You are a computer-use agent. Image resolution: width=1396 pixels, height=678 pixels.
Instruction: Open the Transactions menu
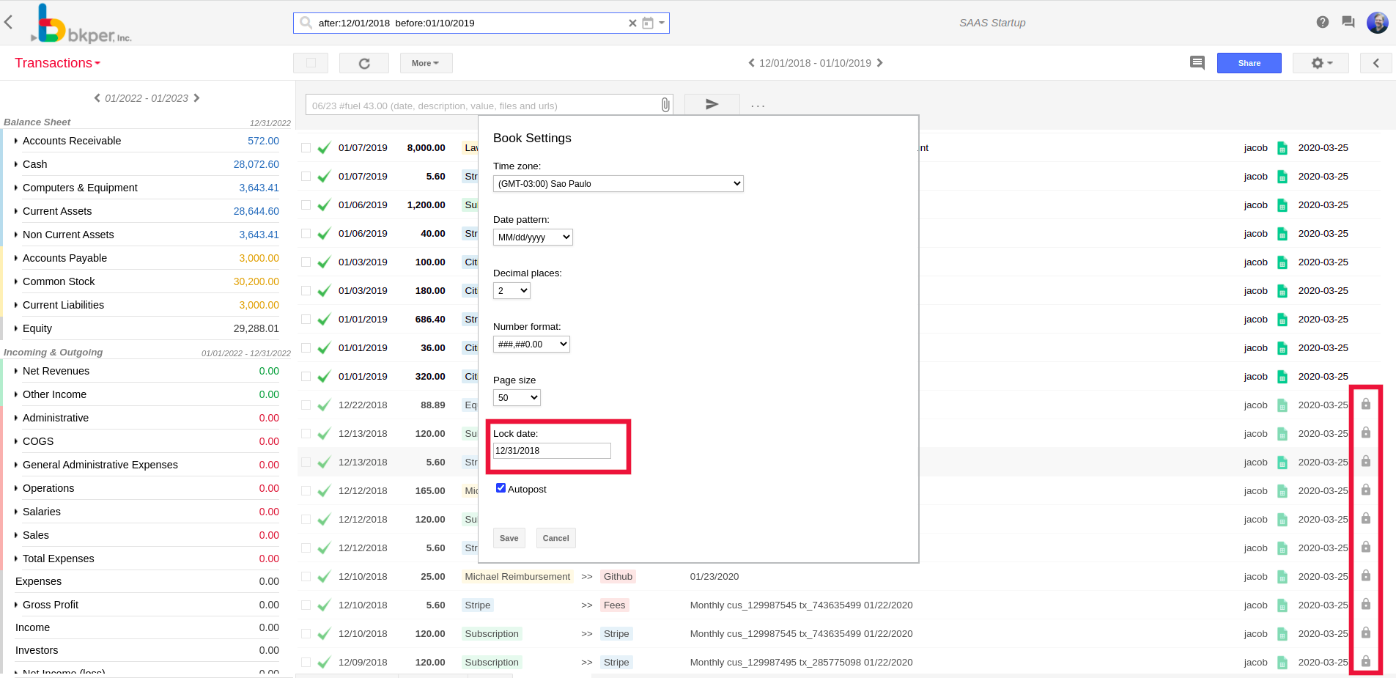coord(57,62)
